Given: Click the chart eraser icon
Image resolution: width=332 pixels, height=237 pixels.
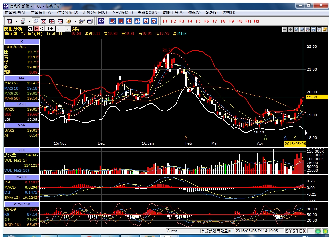Looking at the screenshot, I should 308,29.
